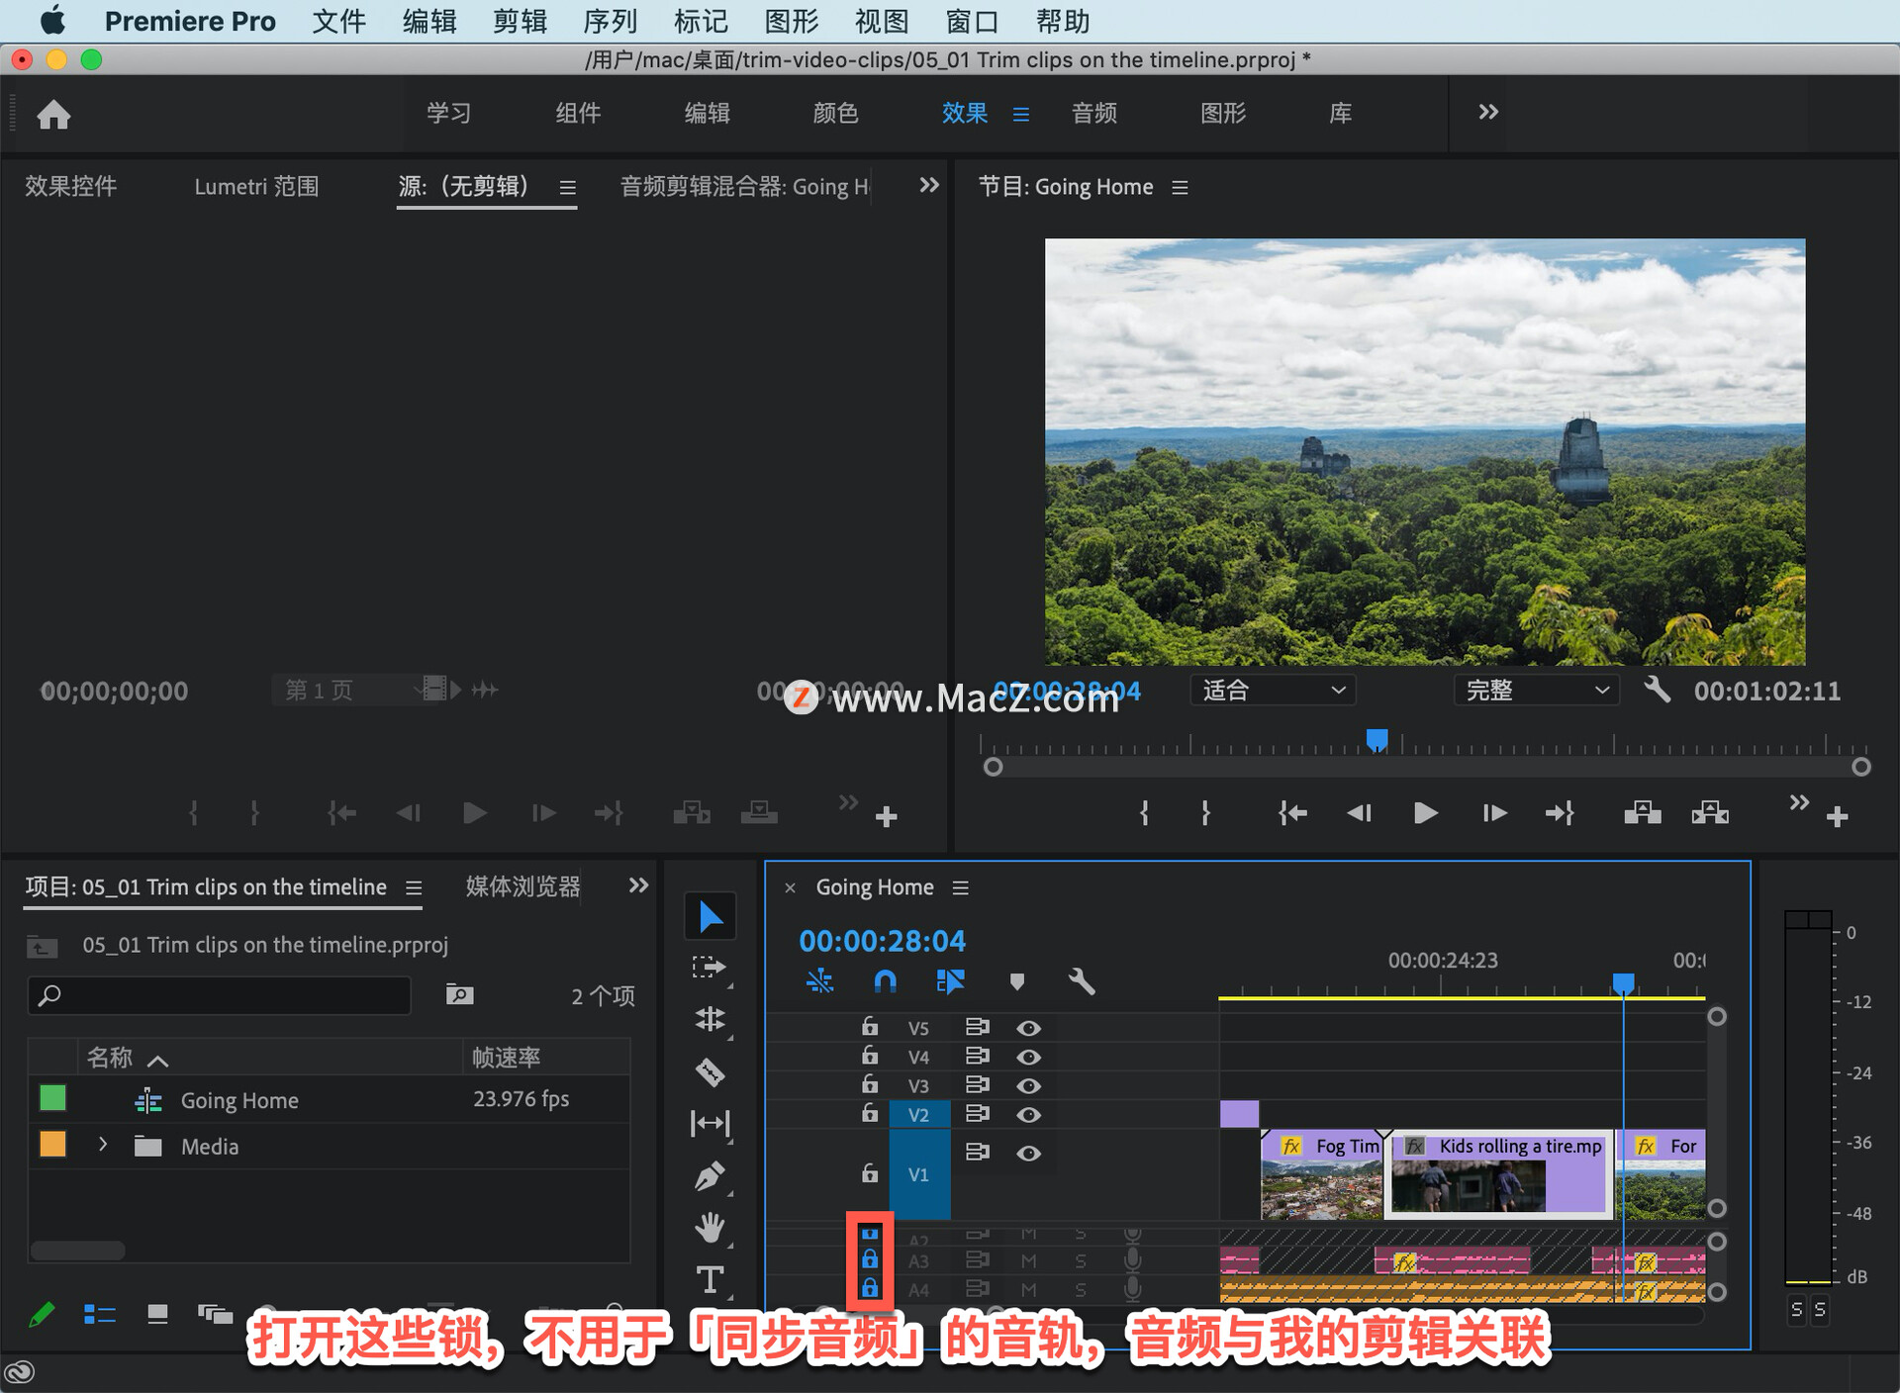The width and height of the screenshot is (1900, 1393).
Task: Unlock the A3 audio track
Action: pyautogui.click(x=870, y=1259)
